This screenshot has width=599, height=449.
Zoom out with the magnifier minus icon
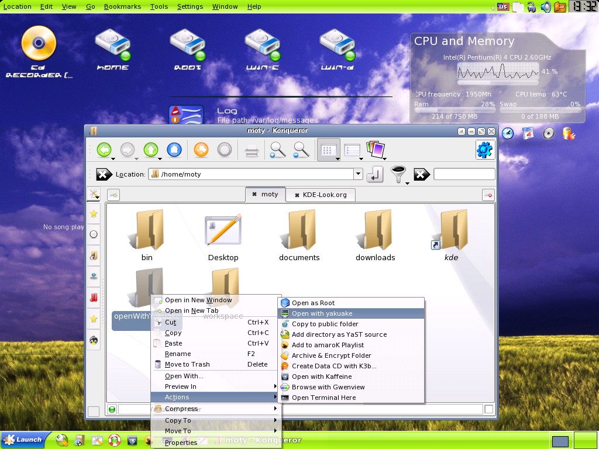click(x=301, y=150)
